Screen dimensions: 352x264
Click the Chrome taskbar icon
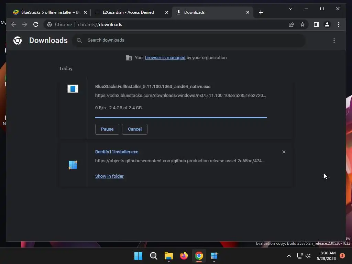(199, 256)
